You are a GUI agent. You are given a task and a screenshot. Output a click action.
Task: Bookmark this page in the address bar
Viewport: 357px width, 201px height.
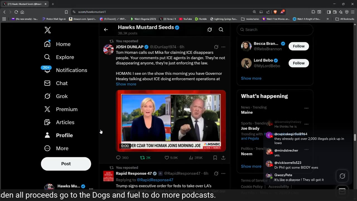66,12
